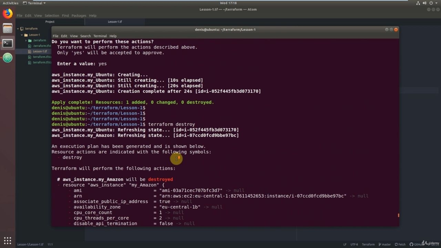The width and height of the screenshot is (441, 248).
Task: Collapse the Lesson-1 folder chevron
Action: click(x=22, y=35)
